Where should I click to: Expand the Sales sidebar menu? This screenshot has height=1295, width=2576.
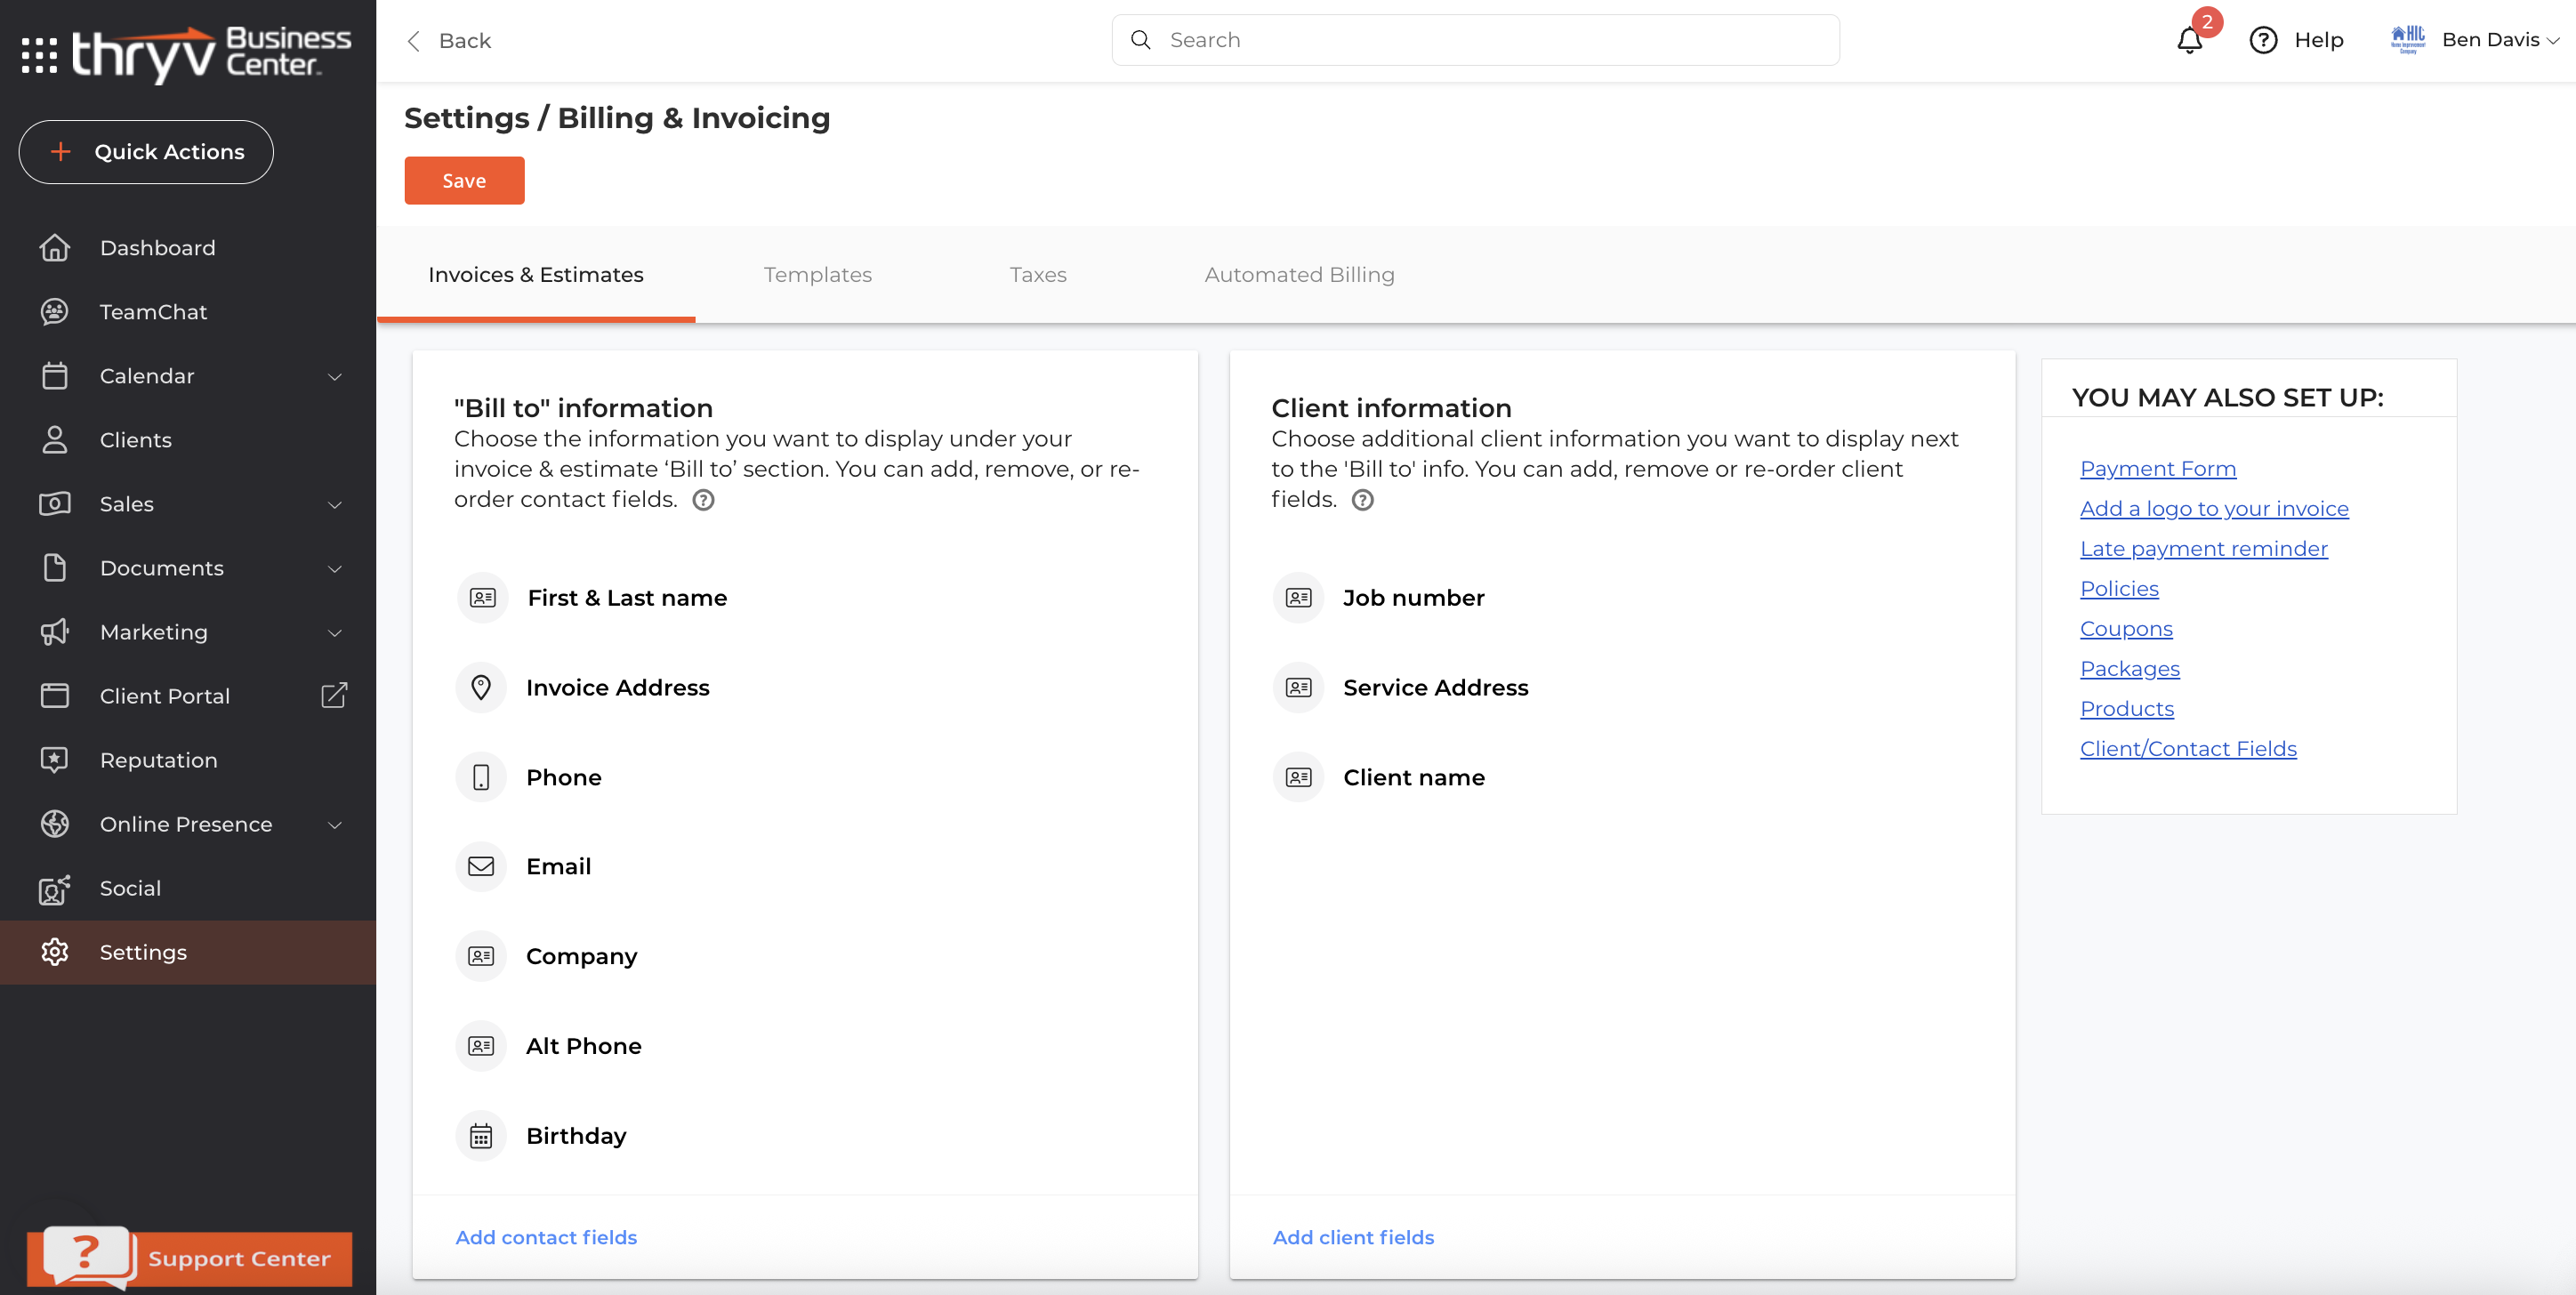335,505
